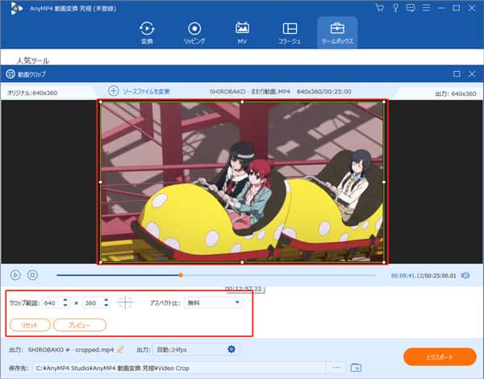This screenshot has width=484, height=379.
Task: Click the shopping cart purchase icon
Action: click(x=380, y=8)
